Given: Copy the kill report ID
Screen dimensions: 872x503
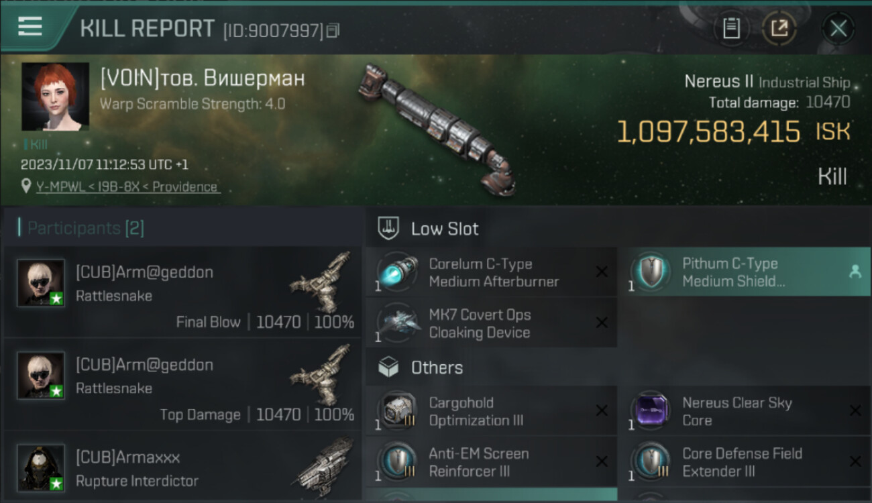Looking at the screenshot, I should tap(333, 30).
